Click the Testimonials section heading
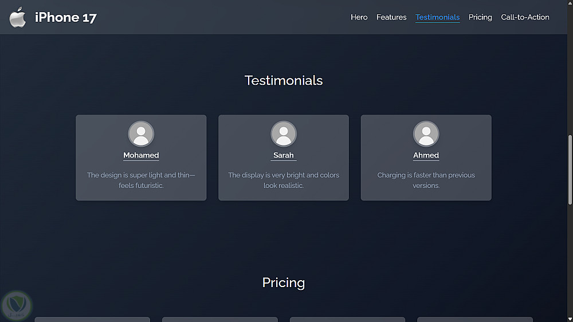 coord(284,80)
